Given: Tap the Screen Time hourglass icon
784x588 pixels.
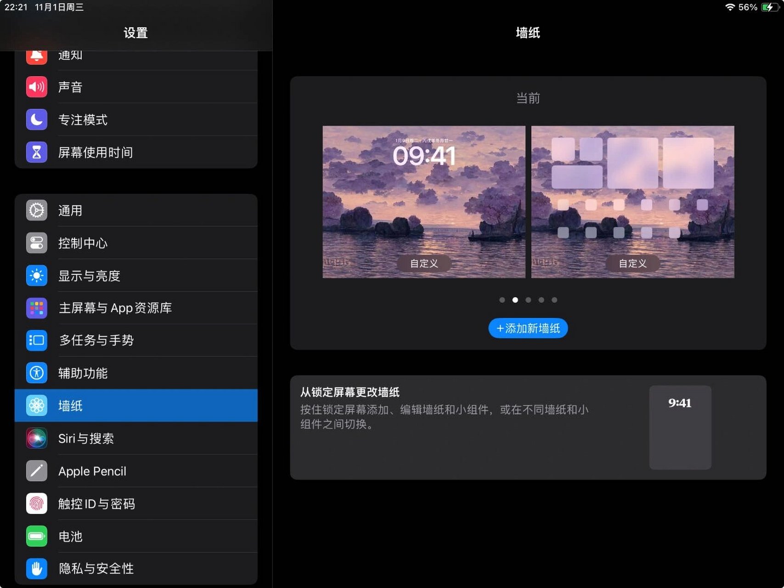Looking at the screenshot, I should [x=36, y=152].
